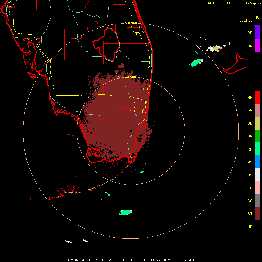Click the DS white legend swatch
The image size is (262, 262).
click(257, 175)
